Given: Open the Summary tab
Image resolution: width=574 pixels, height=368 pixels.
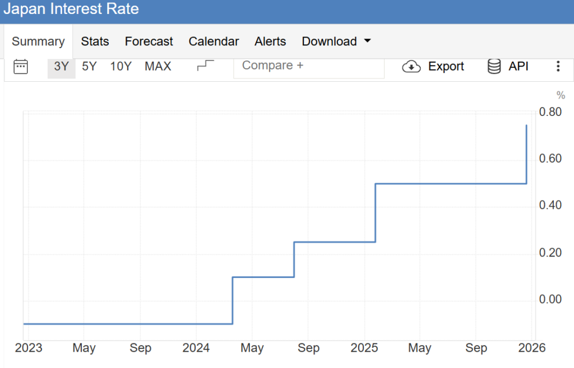Looking at the screenshot, I should [x=38, y=41].
